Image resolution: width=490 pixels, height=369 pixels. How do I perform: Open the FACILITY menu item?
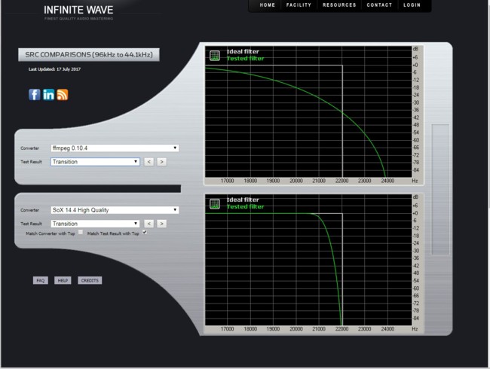(299, 5)
